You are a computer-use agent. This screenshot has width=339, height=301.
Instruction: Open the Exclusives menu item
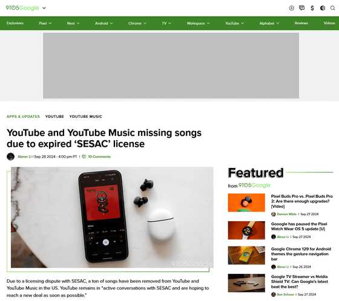(15, 23)
